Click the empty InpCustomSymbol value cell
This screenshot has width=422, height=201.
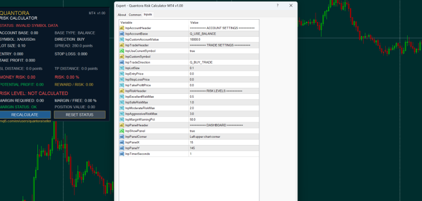pos(224,57)
